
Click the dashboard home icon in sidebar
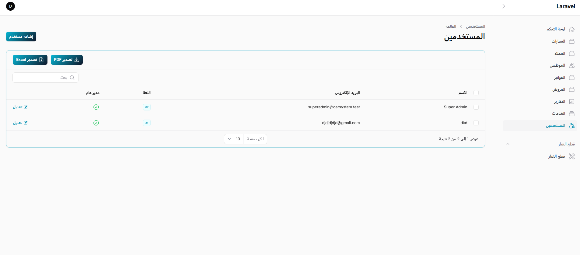[x=571, y=29]
